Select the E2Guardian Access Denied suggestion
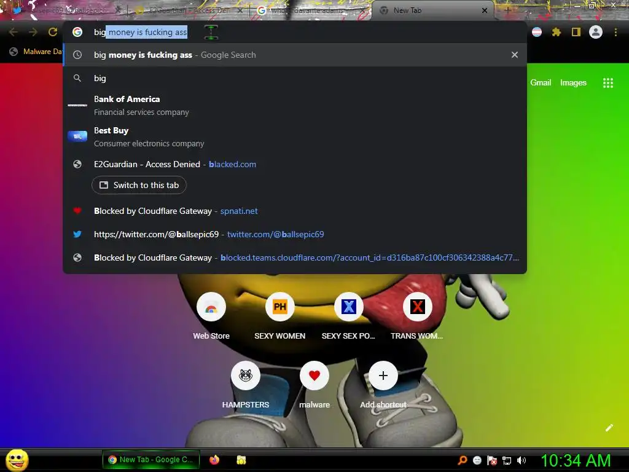 [x=295, y=164]
